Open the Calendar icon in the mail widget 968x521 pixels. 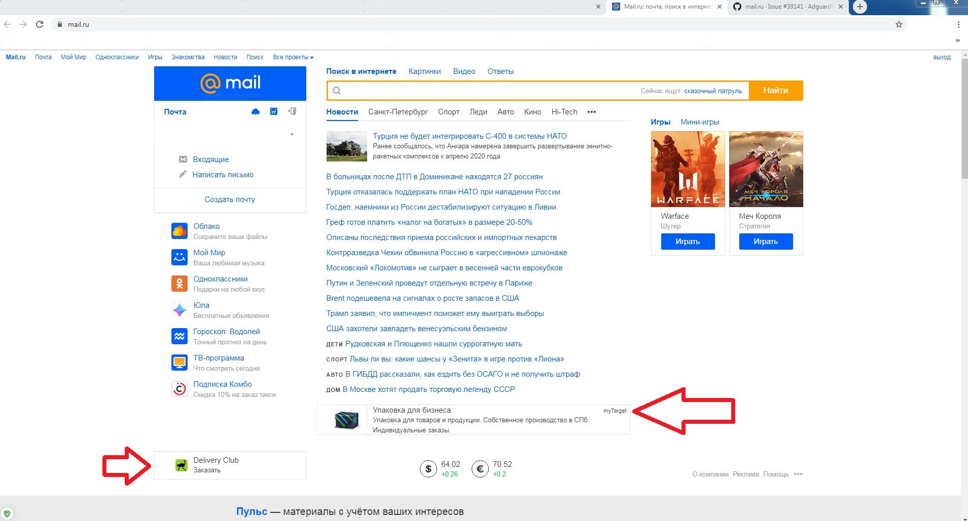click(274, 111)
